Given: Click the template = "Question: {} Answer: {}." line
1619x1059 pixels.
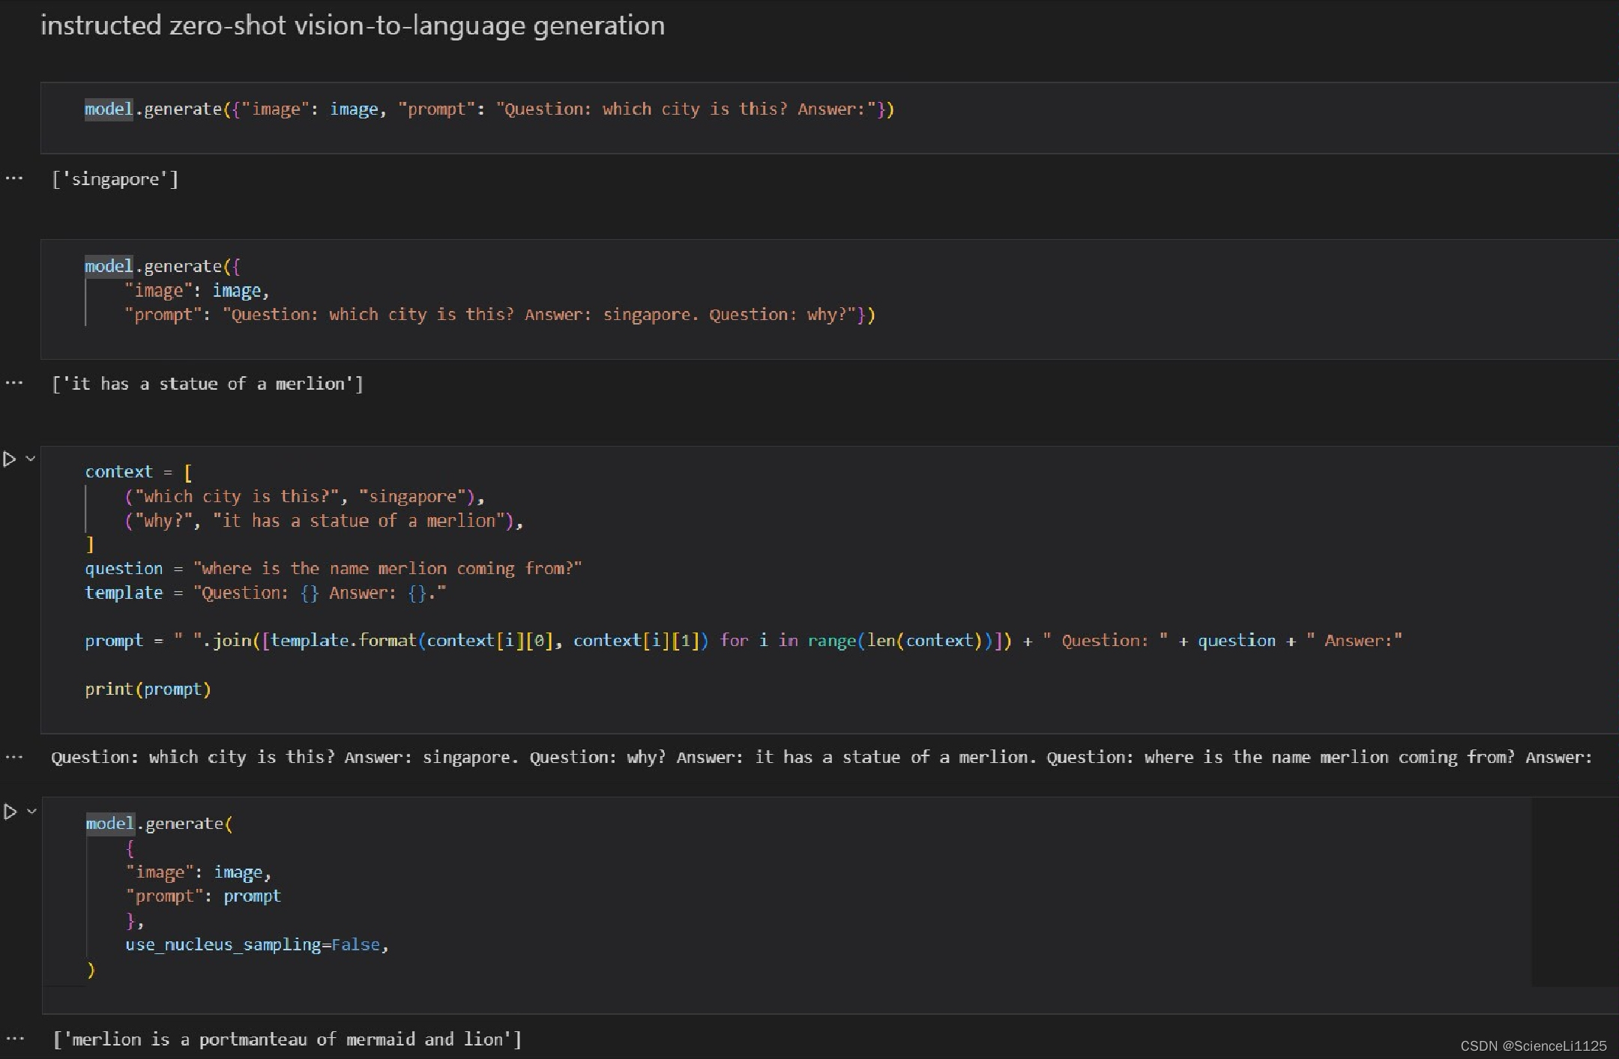Looking at the screenshot, I should tap(265, 593).
